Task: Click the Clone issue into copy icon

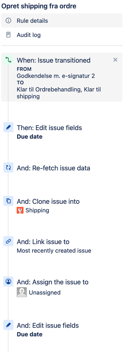Action: [8, 201]
